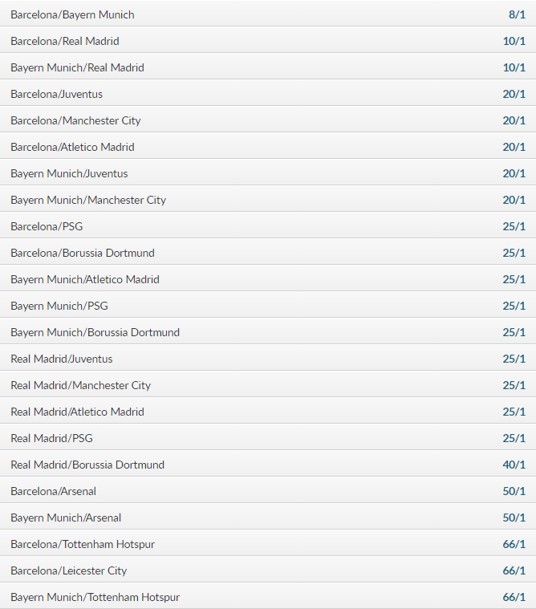The image size is (536, 609).
Task: Pick the Bayern Munich/PSG 25/1 odds
Action: coord(514,306)
